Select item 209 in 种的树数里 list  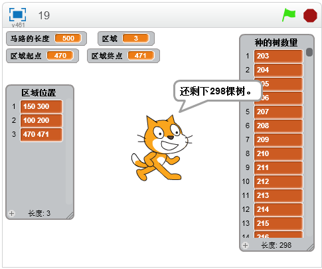tap(278, 139)
